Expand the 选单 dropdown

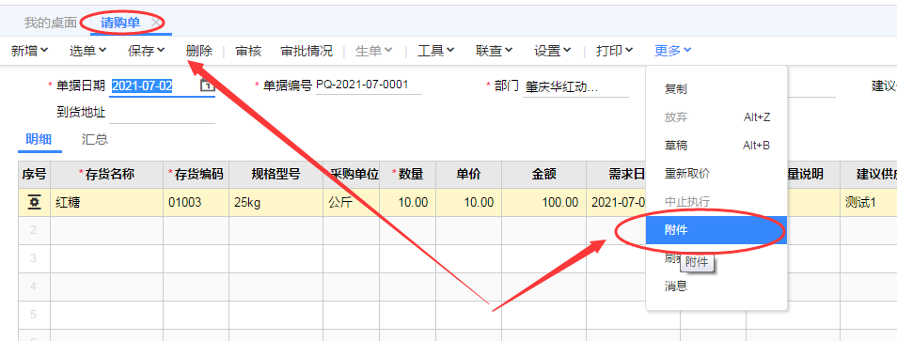[88, 51]
